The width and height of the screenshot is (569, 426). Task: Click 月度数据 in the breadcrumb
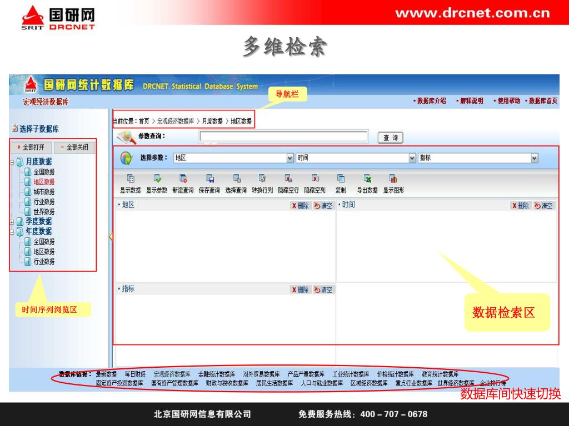[x=213, y=121]
